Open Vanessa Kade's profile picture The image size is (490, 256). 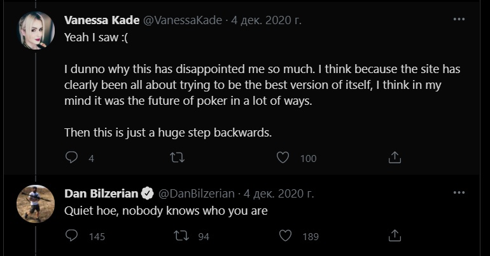coord(36,30)
